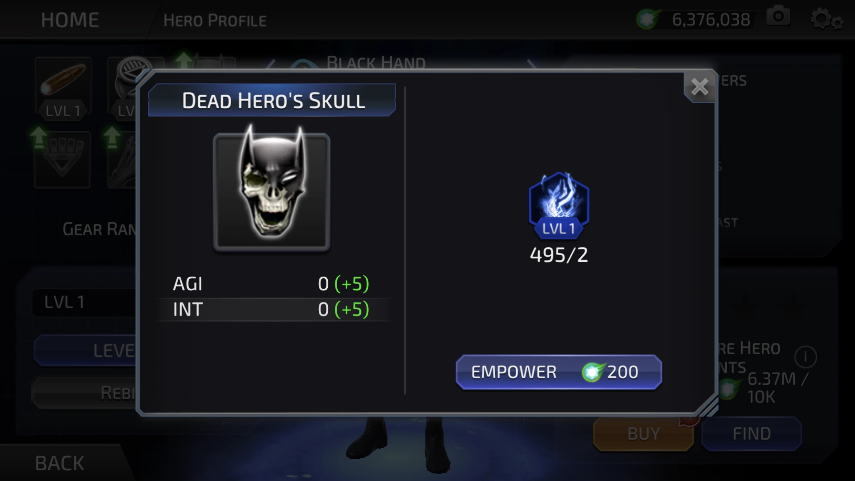This screenshot has width=855, height=481.
Task: Select the lantern emblem gear slot
Action: coord(62,159)
